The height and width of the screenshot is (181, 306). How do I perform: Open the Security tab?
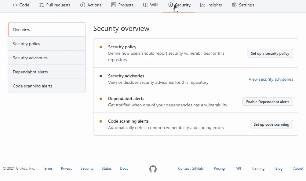point(180,5)
